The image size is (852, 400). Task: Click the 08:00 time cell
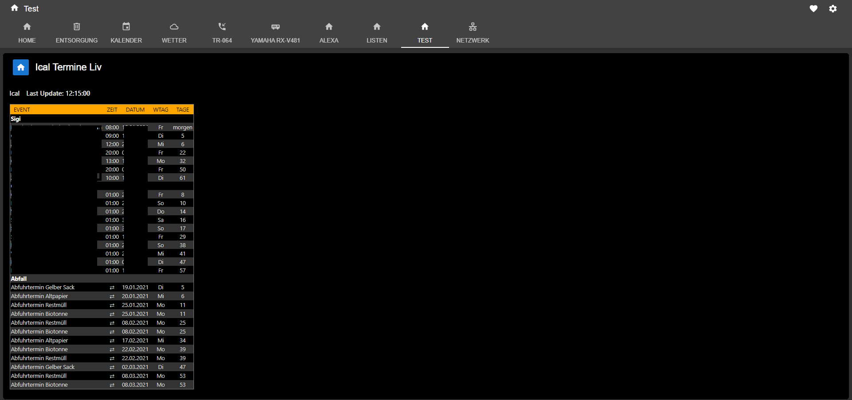click(x=112, y=128)
